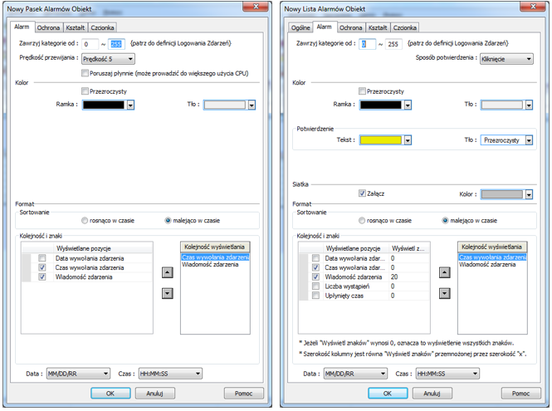Click category start field in Lista Alarmów
552x411 pixels.
tap(367, 44)
